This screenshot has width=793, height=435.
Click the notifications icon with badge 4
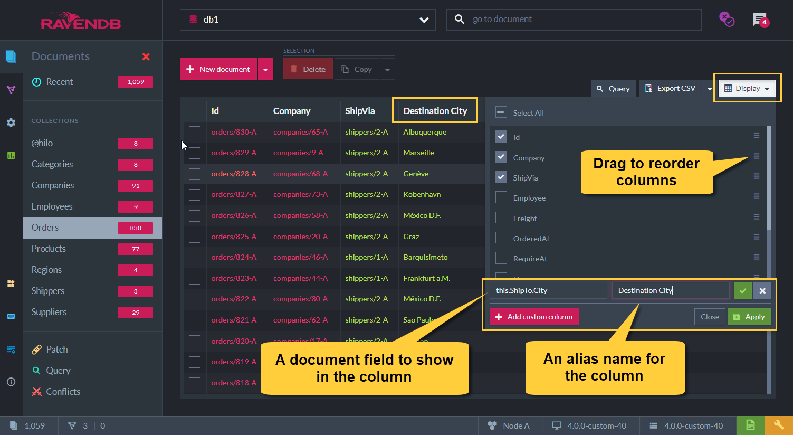point(760,20)
